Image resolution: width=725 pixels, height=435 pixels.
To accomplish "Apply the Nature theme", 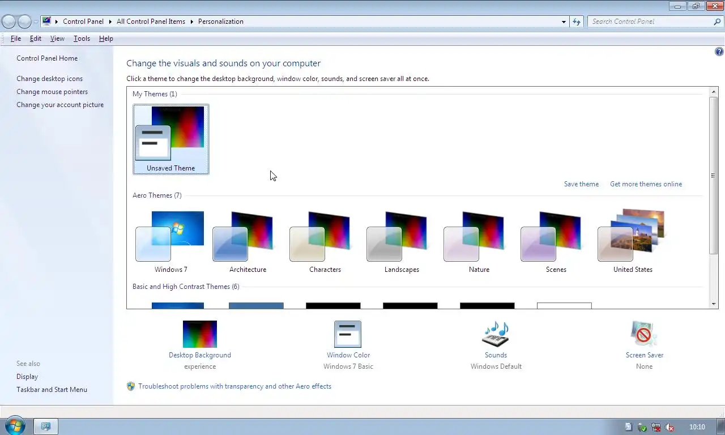I will (479, 242).
